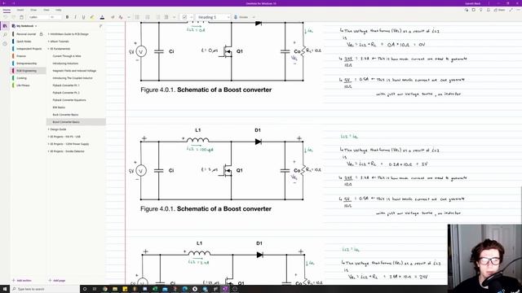Open the Quick Notes section
522x293 pixels.
[24, 42]
